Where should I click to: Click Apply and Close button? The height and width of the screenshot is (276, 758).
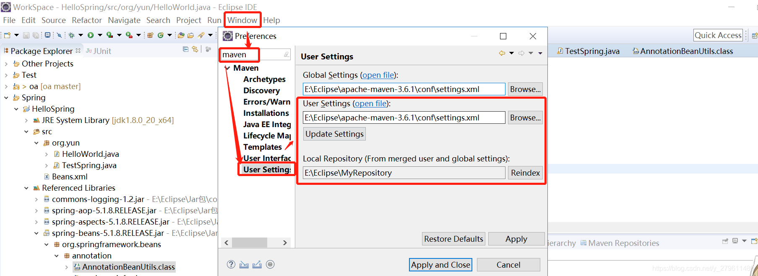[x=440, y=265]
